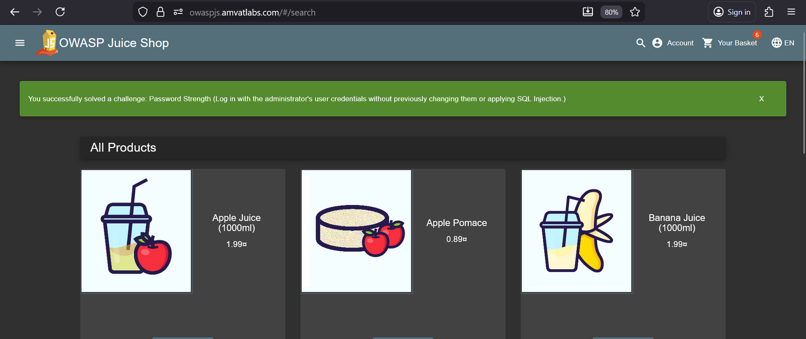The height and width of the screenshot is (339, 806).
Task: Open the search magnifier icon
Action: click(640, 43)
